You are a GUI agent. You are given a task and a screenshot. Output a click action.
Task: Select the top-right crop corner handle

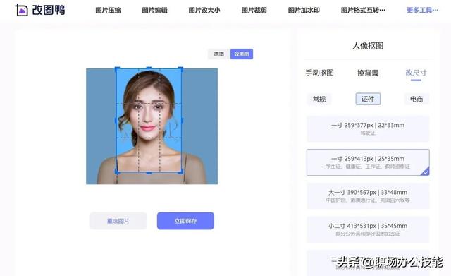tap(180, 69)
